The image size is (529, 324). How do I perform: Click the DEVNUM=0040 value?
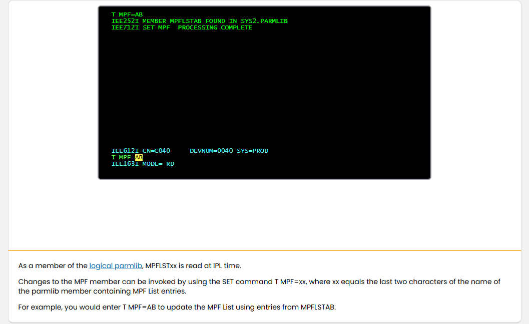pos(211,151)
